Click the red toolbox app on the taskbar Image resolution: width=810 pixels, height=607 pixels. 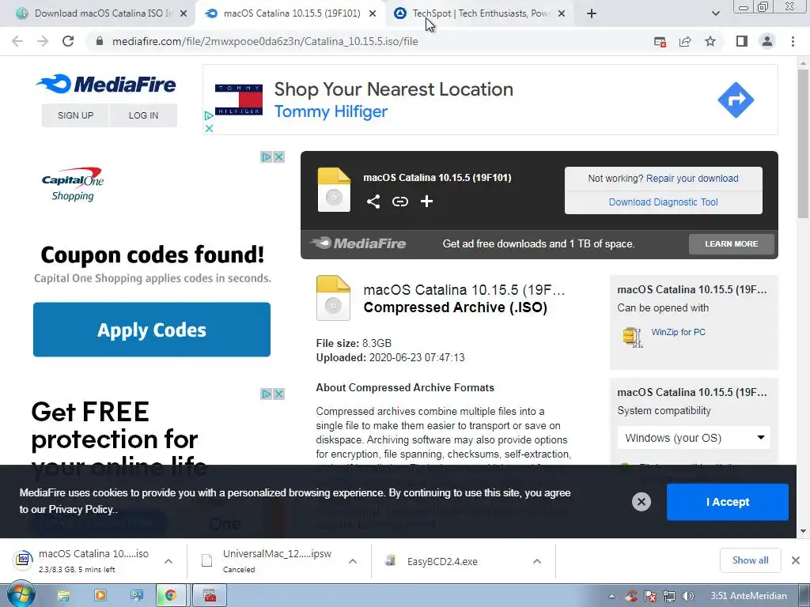click(x=210, y=596)
